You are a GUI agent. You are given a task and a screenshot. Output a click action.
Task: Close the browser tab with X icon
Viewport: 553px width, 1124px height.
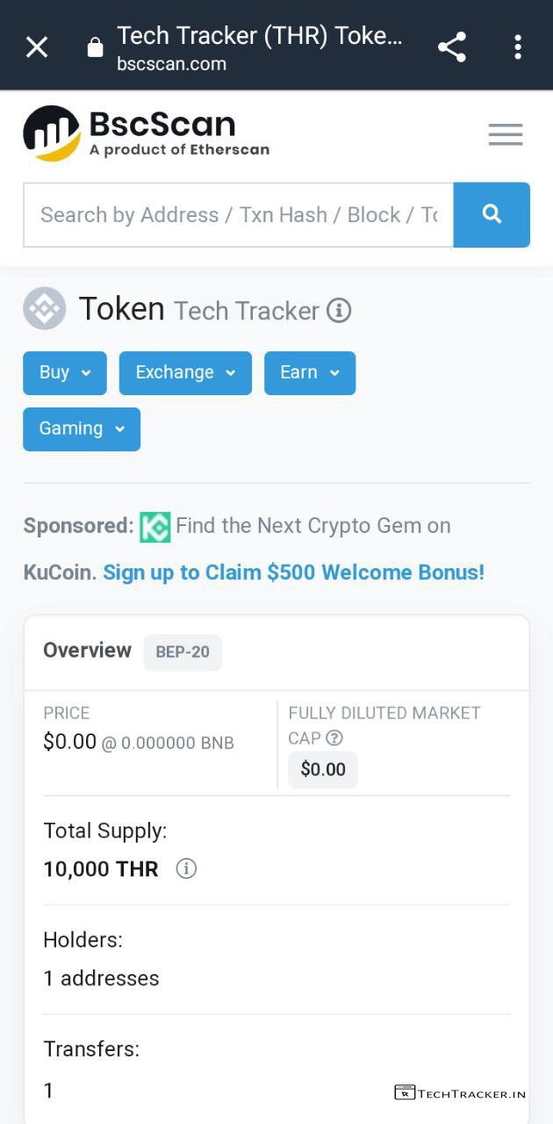pos(37,47)
